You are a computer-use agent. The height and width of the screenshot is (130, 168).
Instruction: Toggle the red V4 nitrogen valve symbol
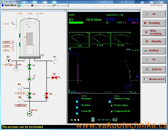54,78
